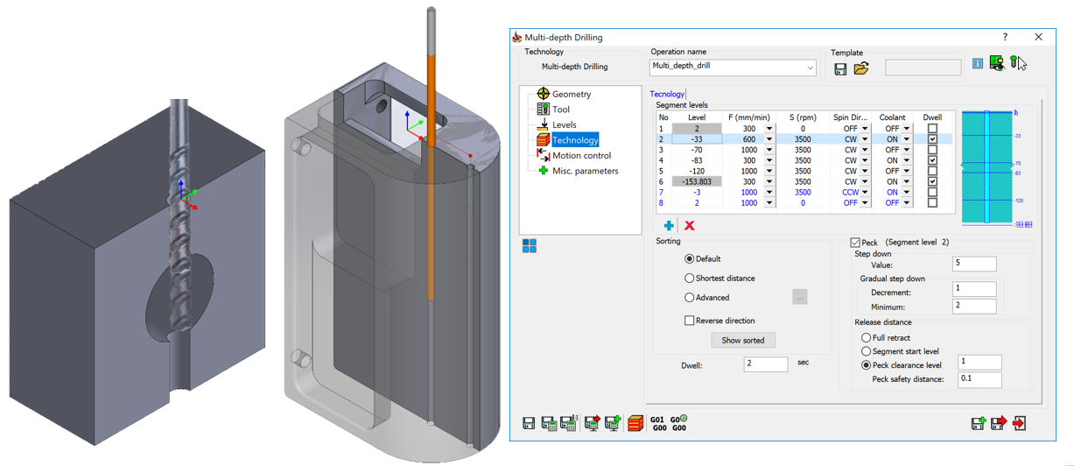
Task: Click the red stacked layers icon in bottom toolbar
Action: 635,424
